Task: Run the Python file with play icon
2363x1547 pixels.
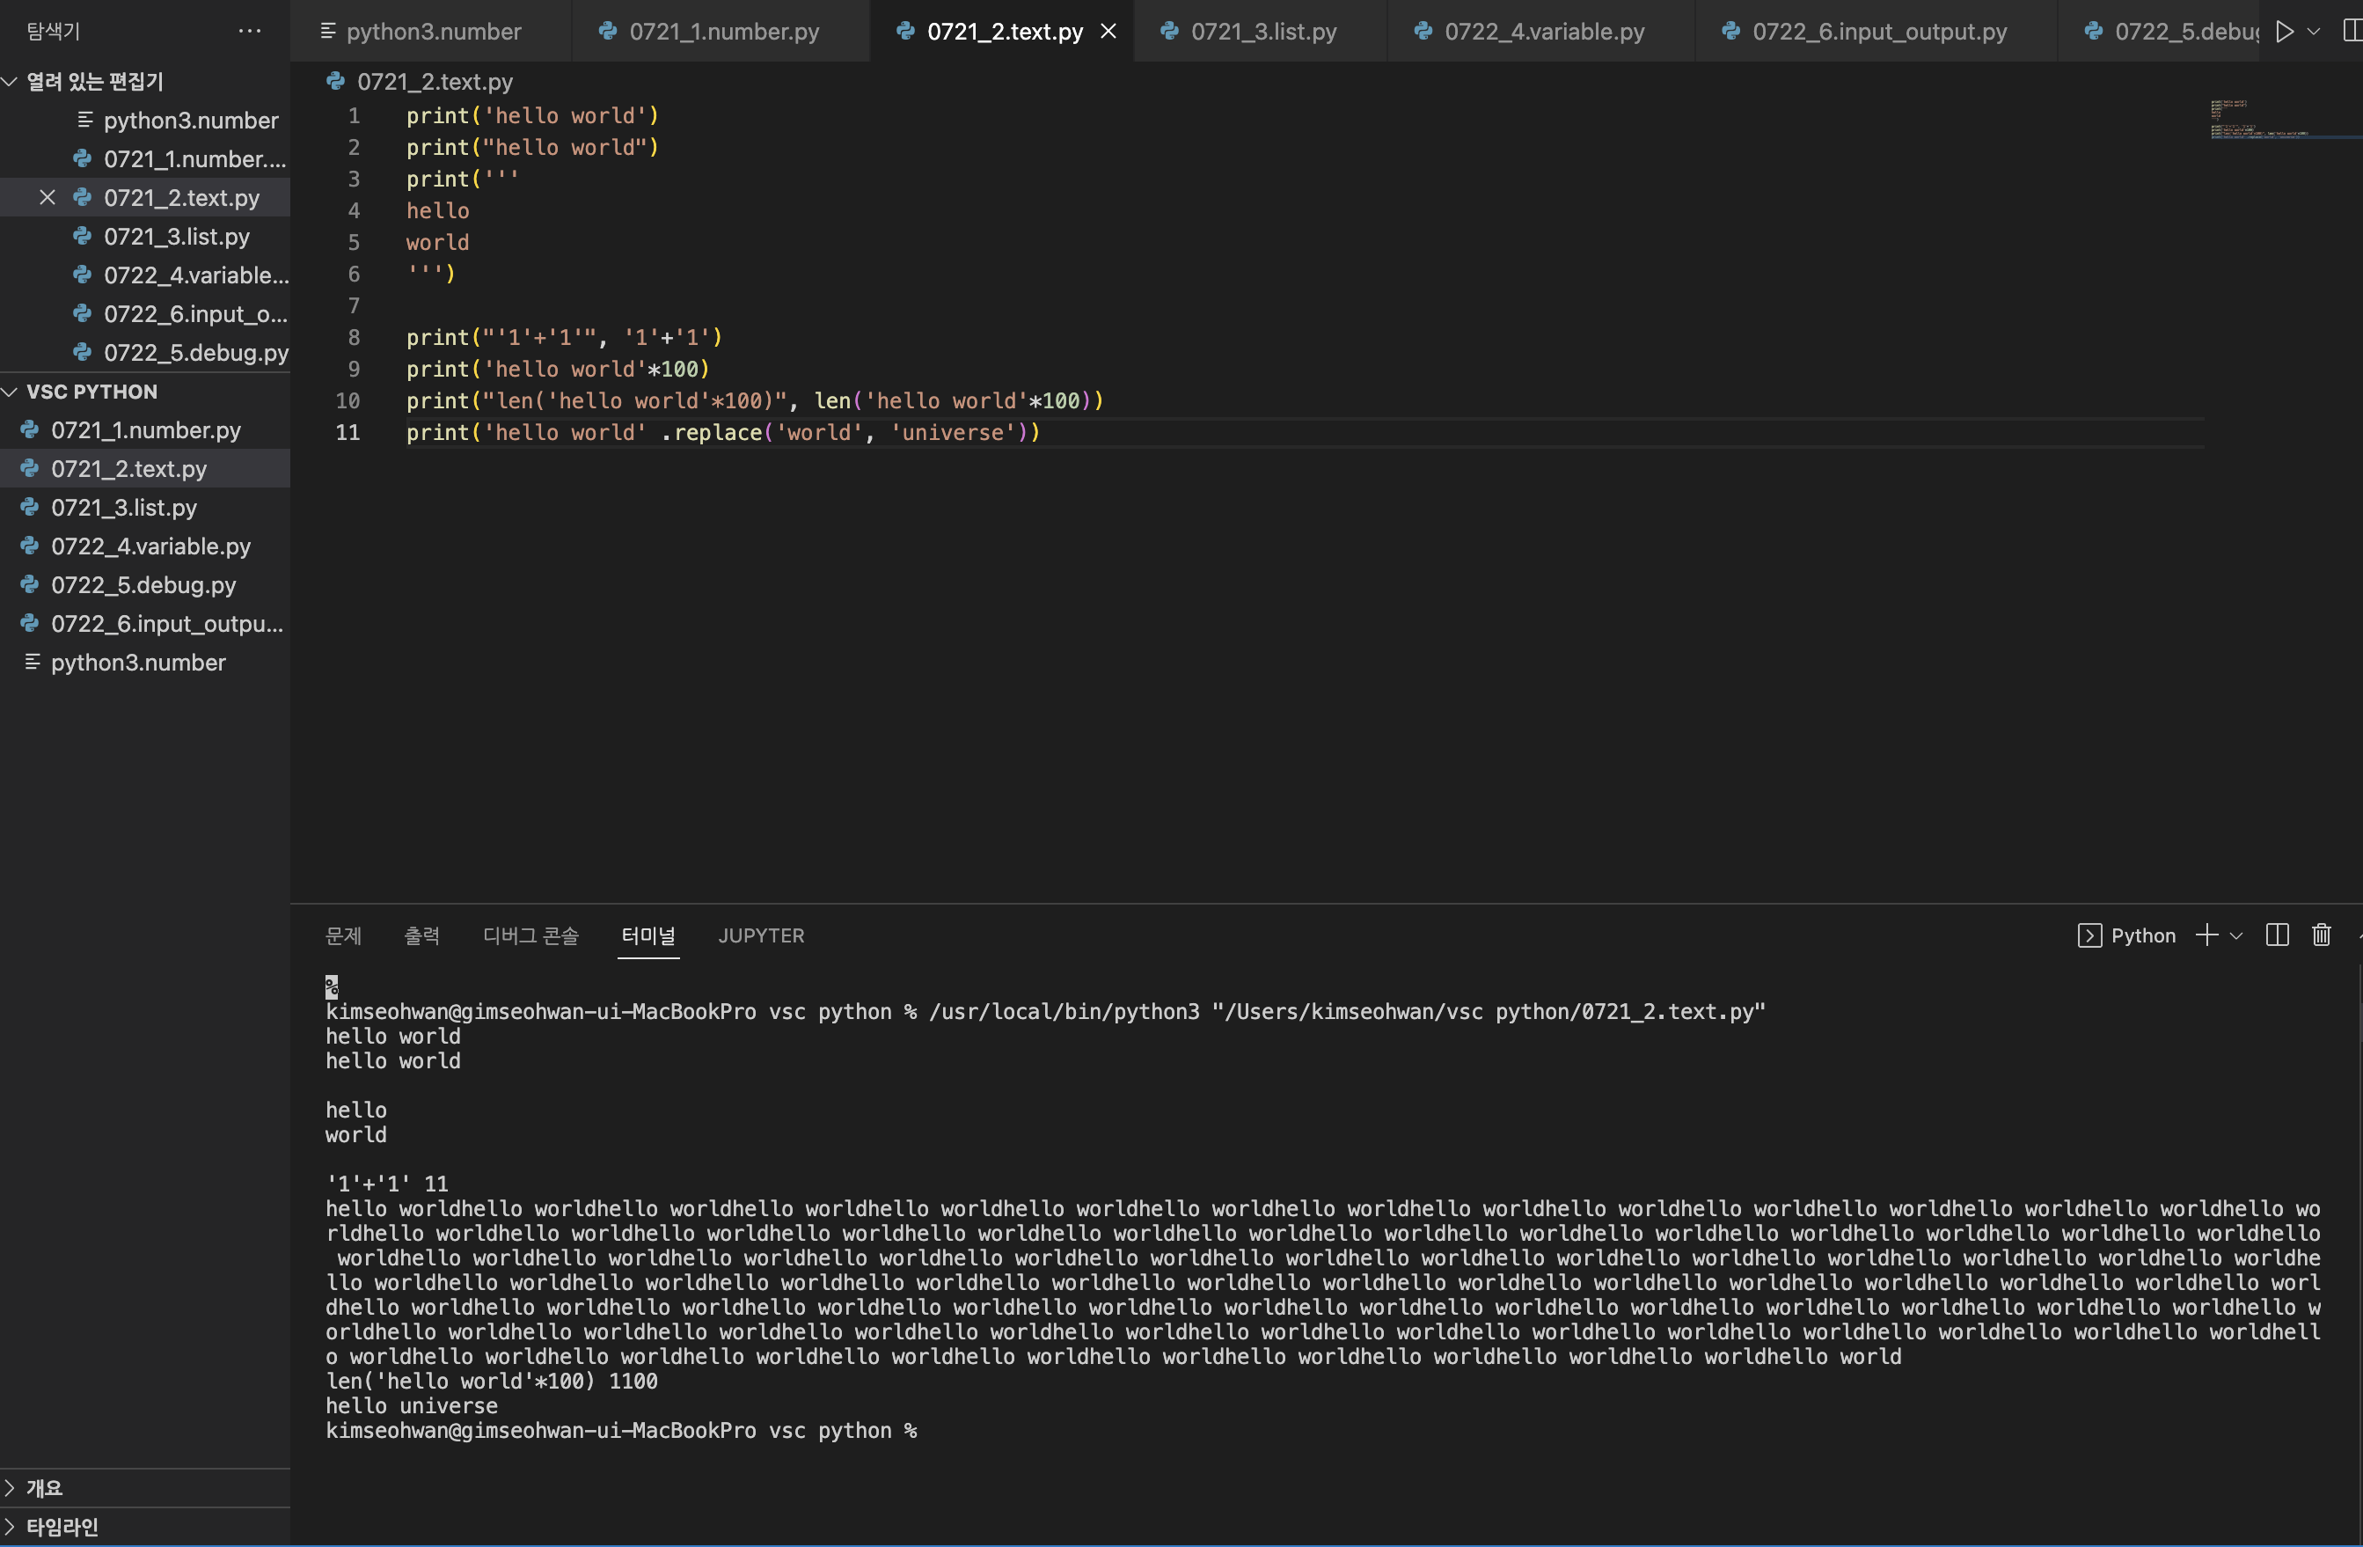Action: tap(2285, 32)
